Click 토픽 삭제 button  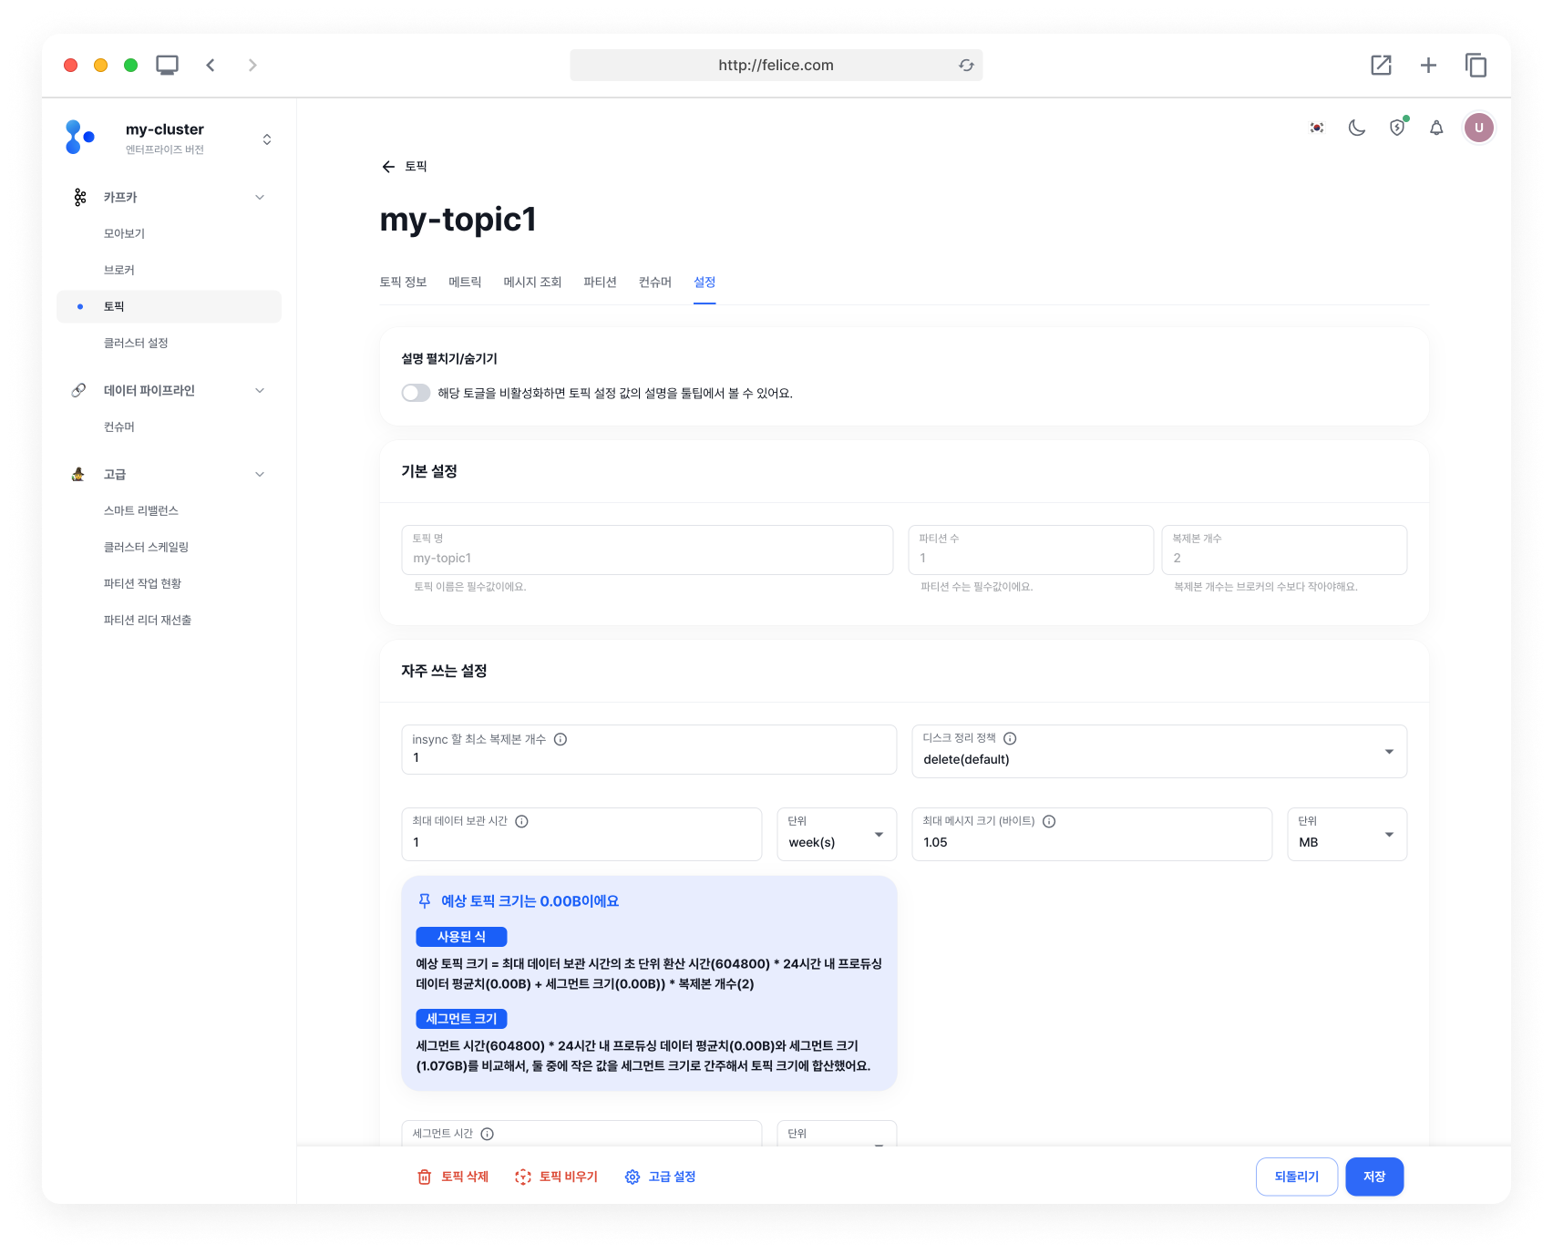pyautogui.click(x=453, y=1177)
